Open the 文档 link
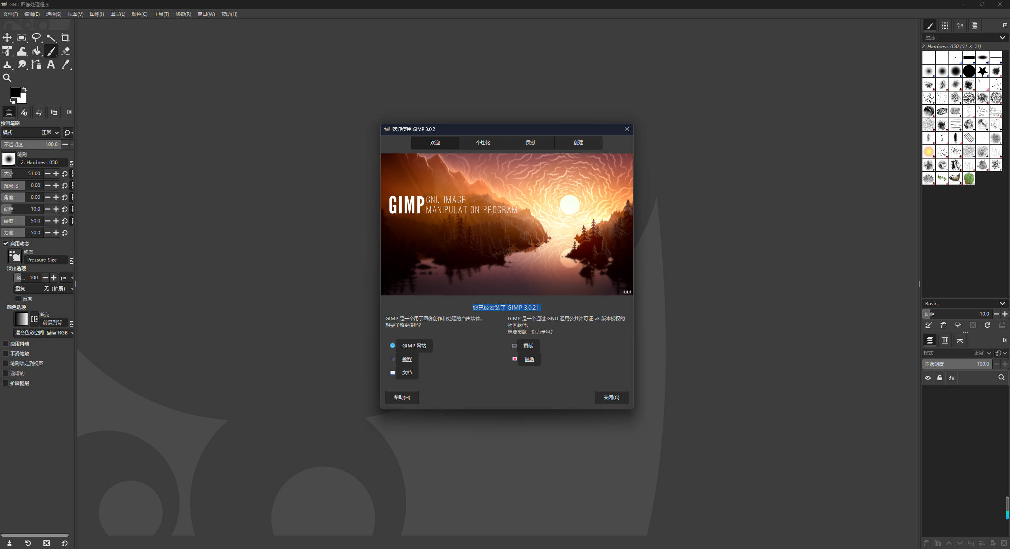This screenshot has width=1010, height=549. [407, 373]
